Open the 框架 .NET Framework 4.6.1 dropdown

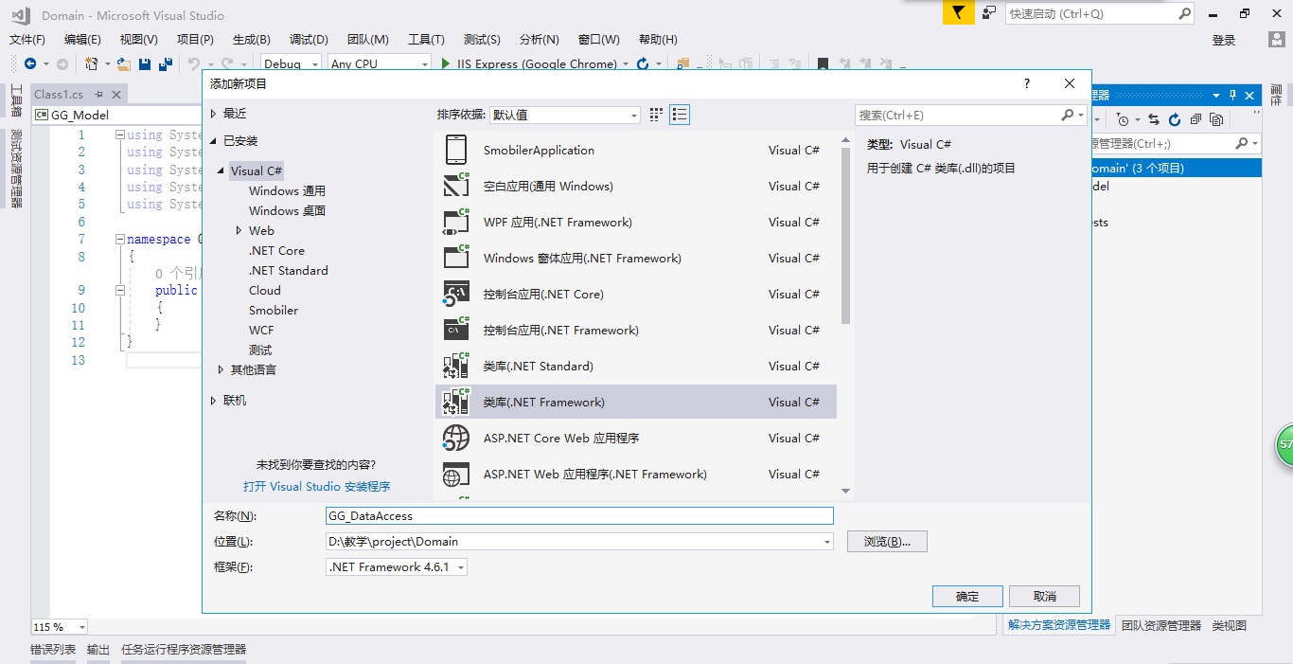(x=397, y=567)
